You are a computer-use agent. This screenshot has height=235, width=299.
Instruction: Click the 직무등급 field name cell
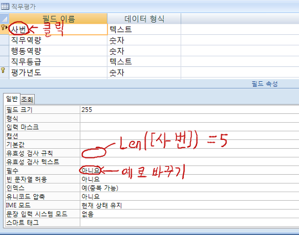(58, 61)
